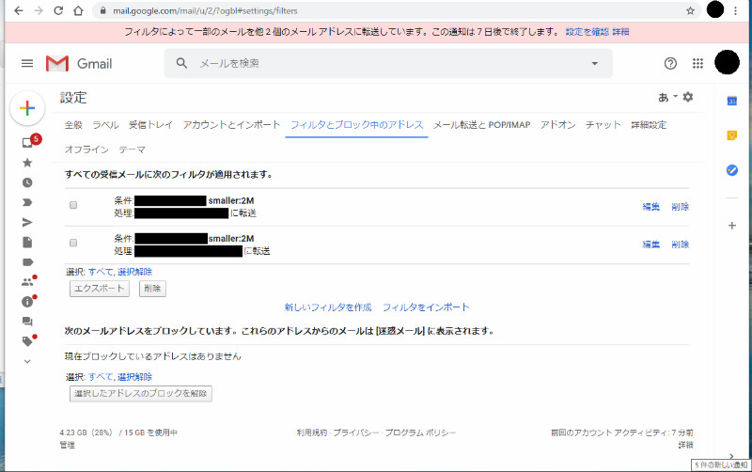The width and height of the screenshot is (752, 472).
Task: Switch to the ラベル settings tab
Action: pos(105,125)
